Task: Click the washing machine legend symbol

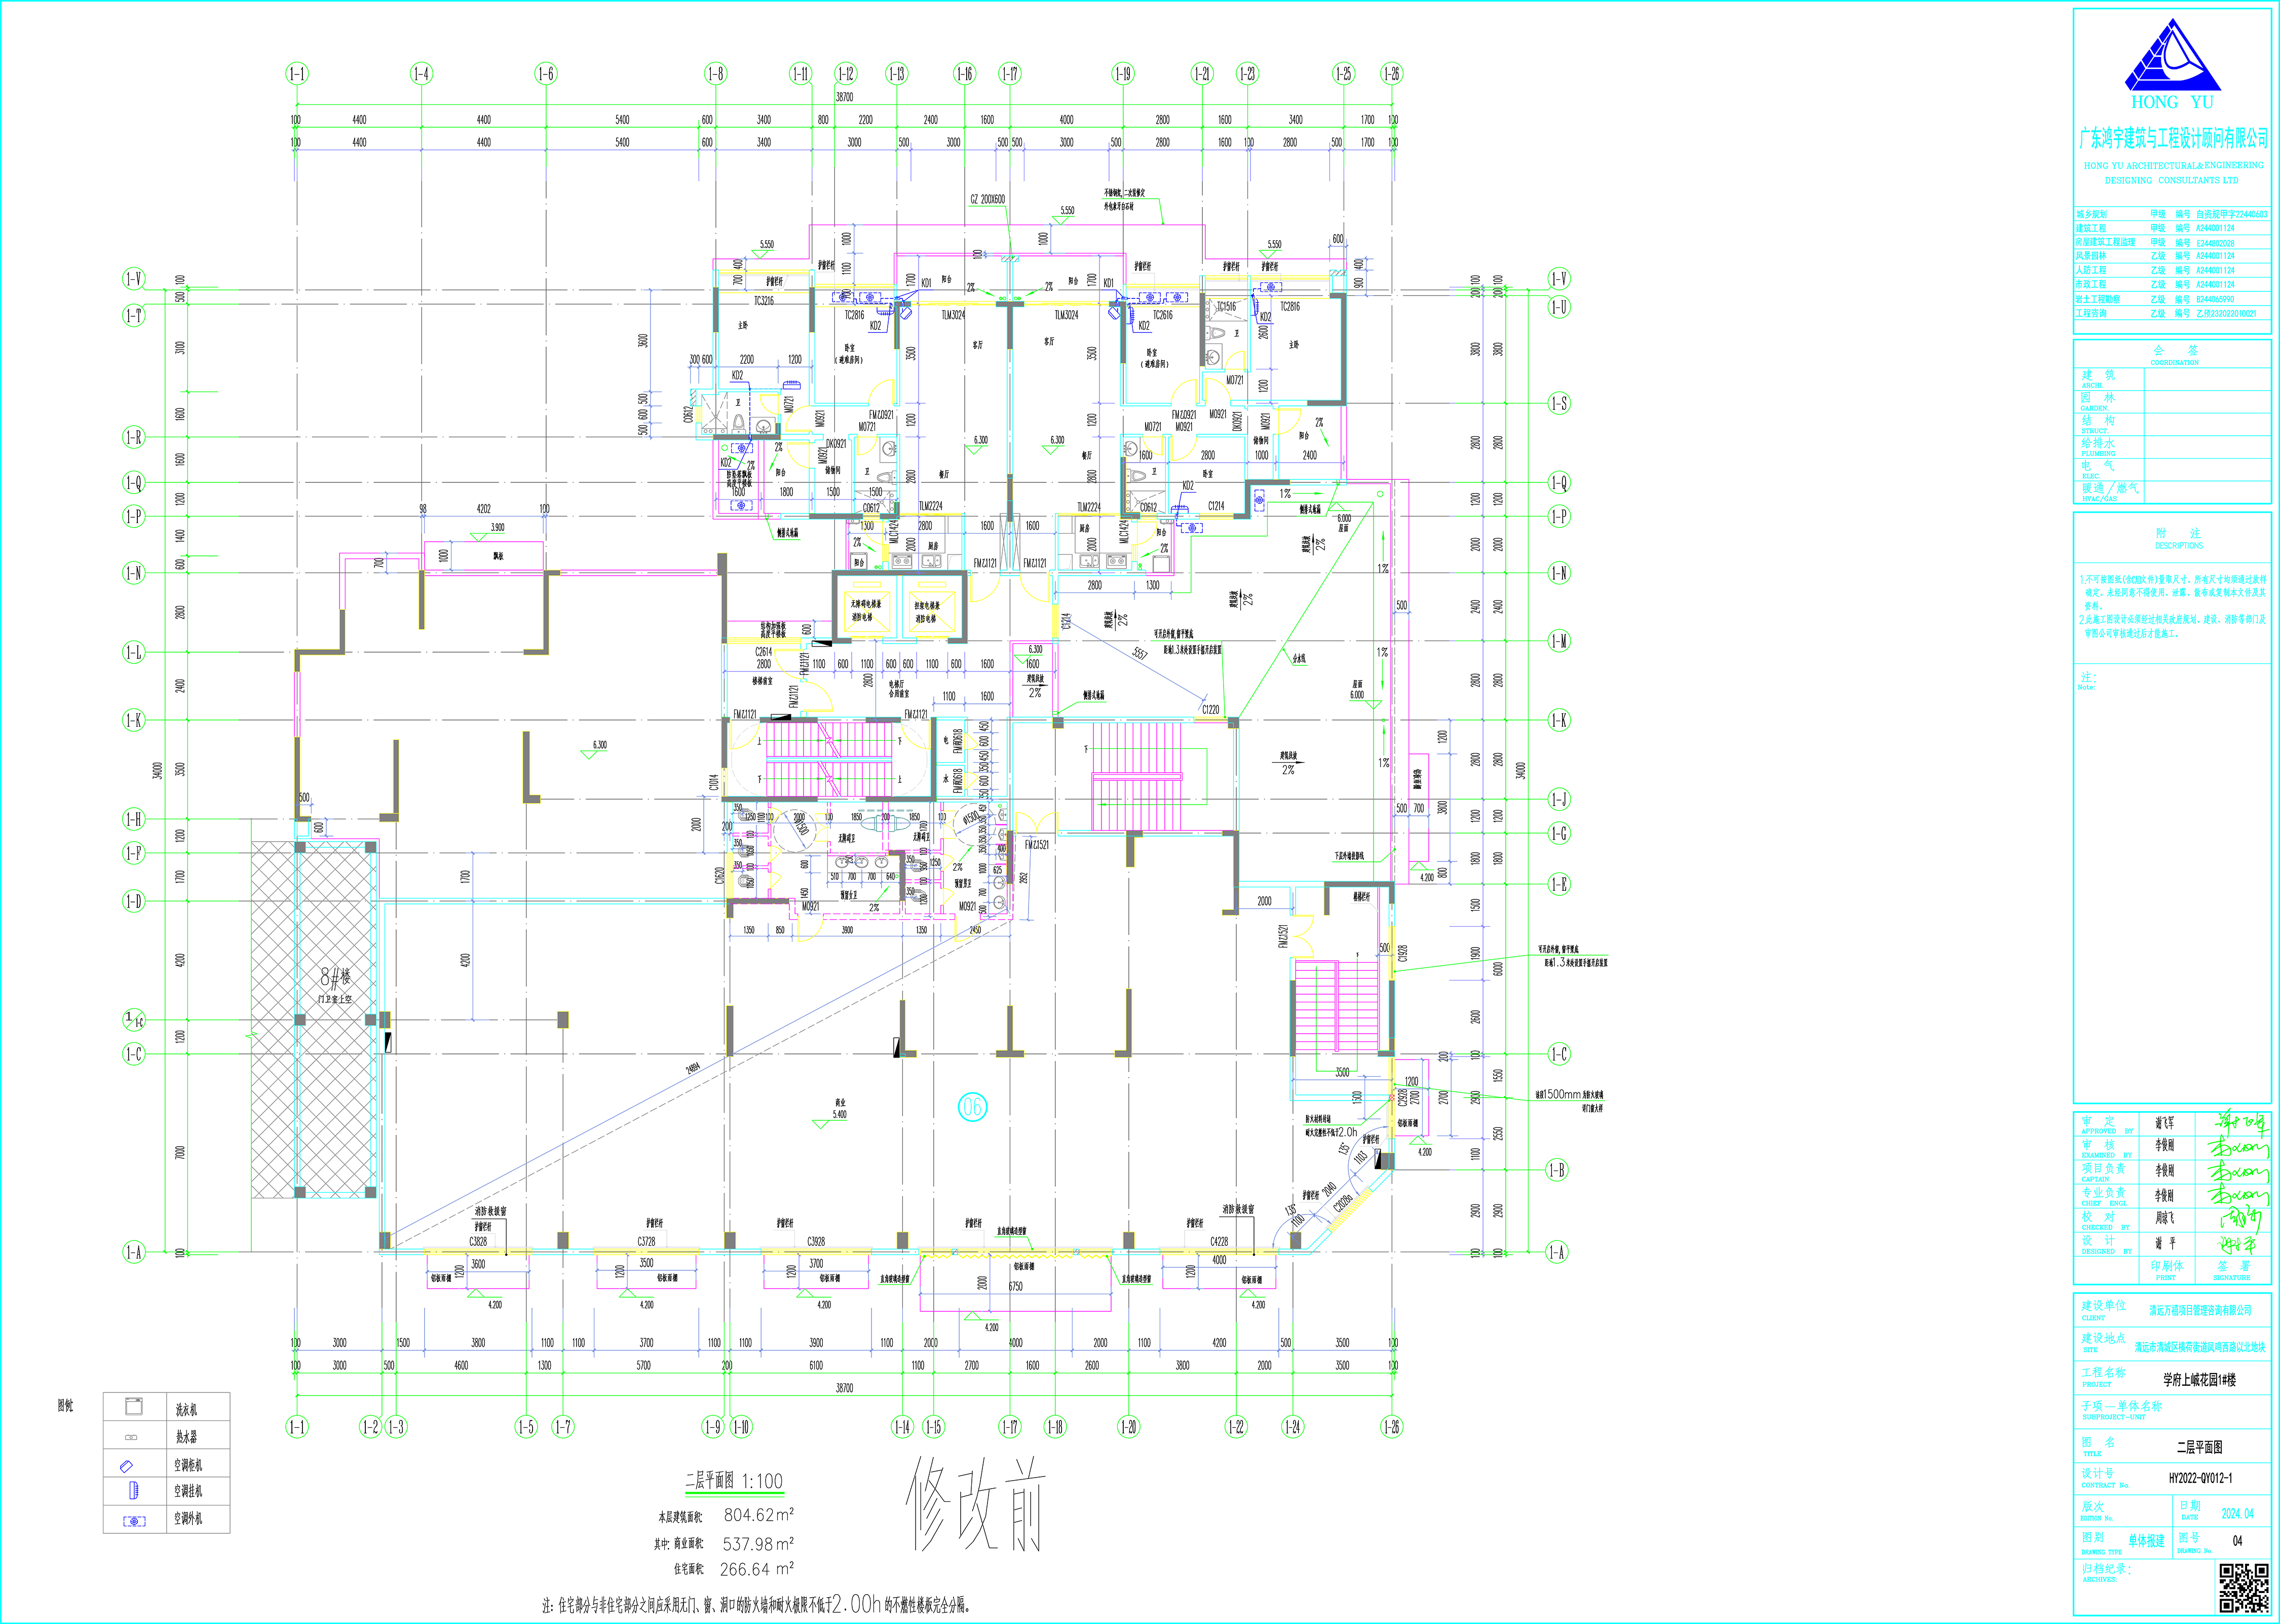Action: 133,1406
